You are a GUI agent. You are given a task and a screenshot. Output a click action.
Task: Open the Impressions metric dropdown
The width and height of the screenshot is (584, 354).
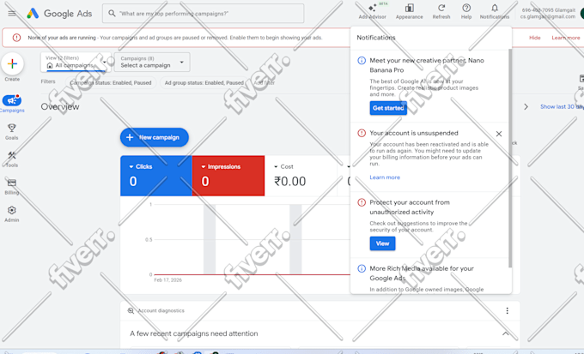pos(221,166)
